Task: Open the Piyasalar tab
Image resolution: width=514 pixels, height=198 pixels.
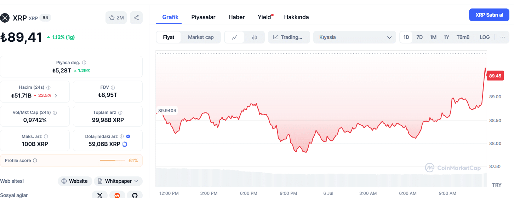Action: click(203, 17)
